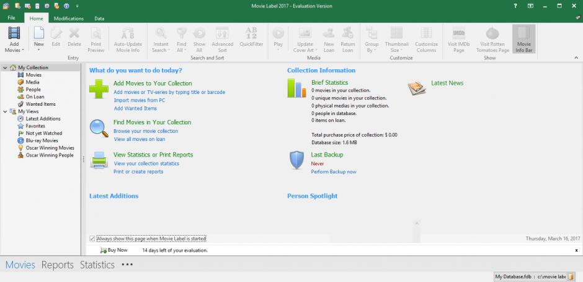Screen dimensions: 583x282
Task: Open the File menu
Action: (12, 18)
